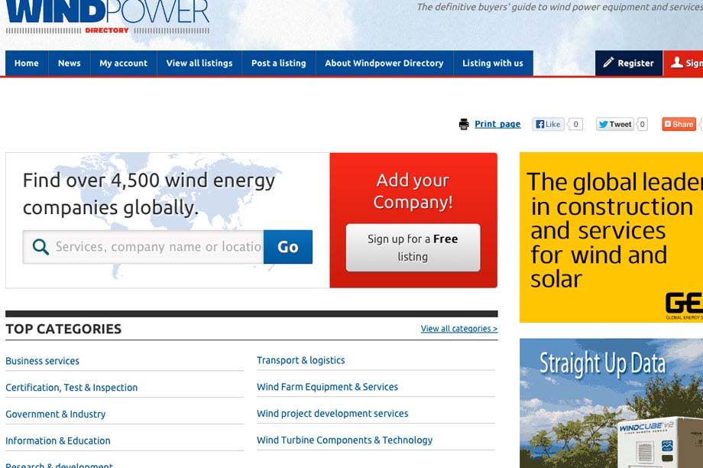This screenshot has width=703, height=468.
Task: Focus the services or company search field
Action: [144, 247]
